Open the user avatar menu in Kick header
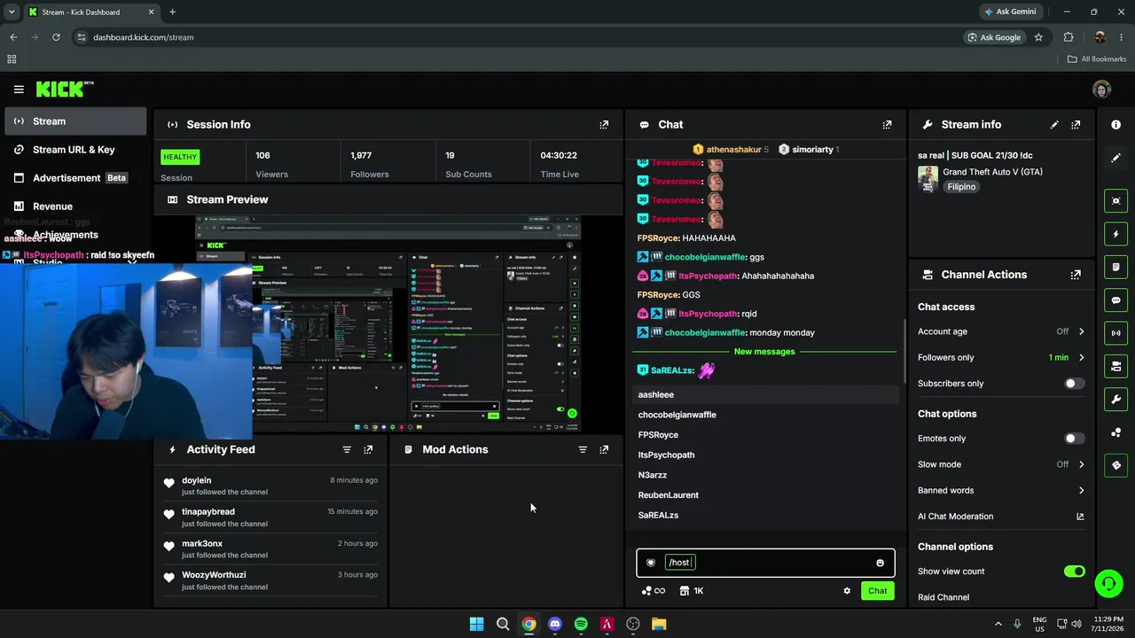 [x=1102, y=89]
